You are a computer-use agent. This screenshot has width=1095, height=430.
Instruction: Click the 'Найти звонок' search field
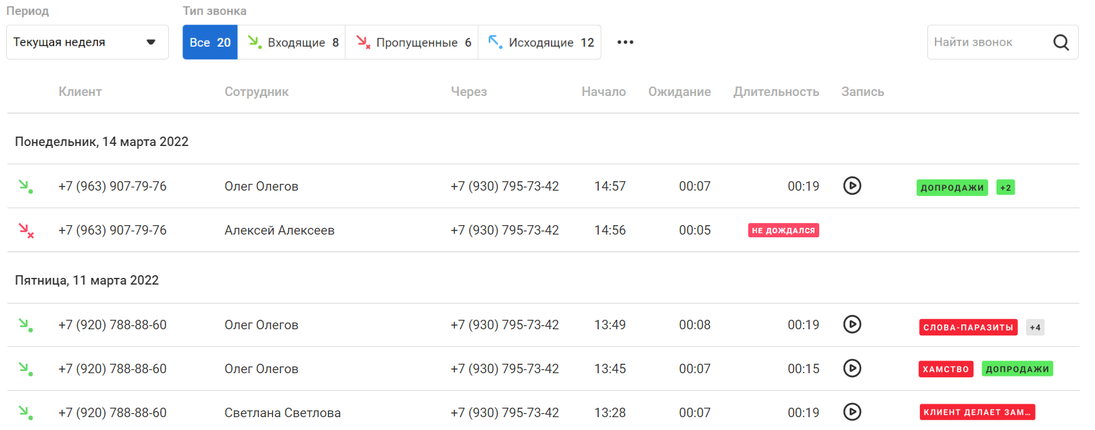(987, 42)
